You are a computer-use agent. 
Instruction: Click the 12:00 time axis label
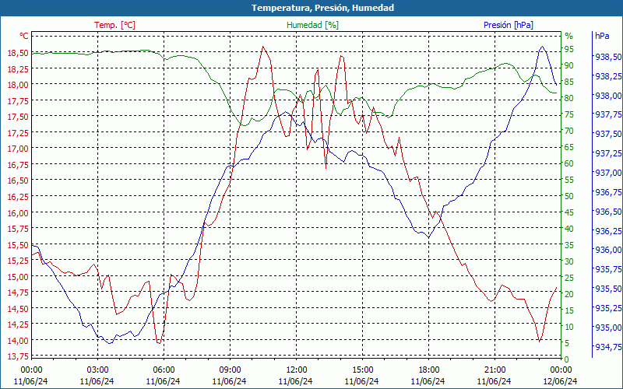(296, 371)
